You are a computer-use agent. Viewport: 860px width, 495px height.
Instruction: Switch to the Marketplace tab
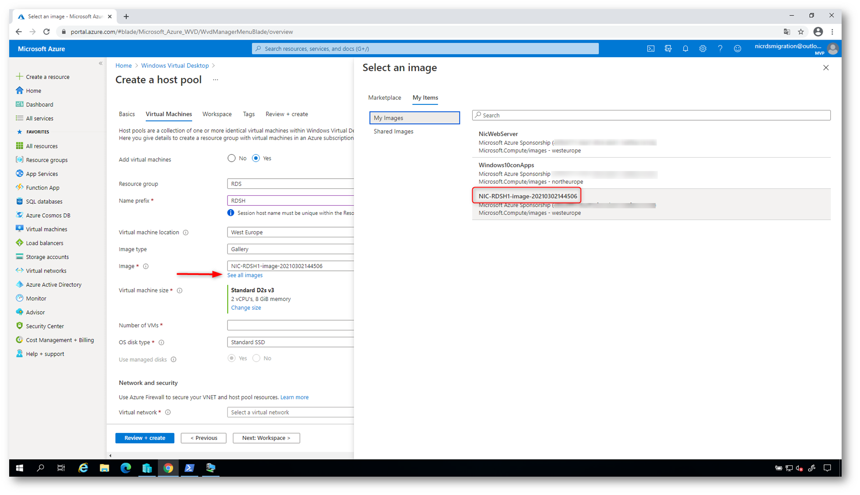point(385,97)
